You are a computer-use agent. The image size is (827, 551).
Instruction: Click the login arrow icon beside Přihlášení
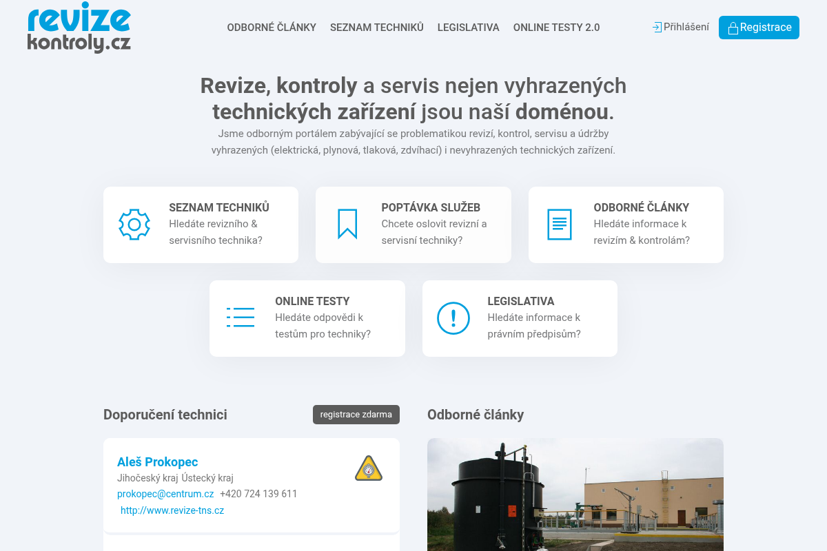pyautogui.click(x=657, y=27)
